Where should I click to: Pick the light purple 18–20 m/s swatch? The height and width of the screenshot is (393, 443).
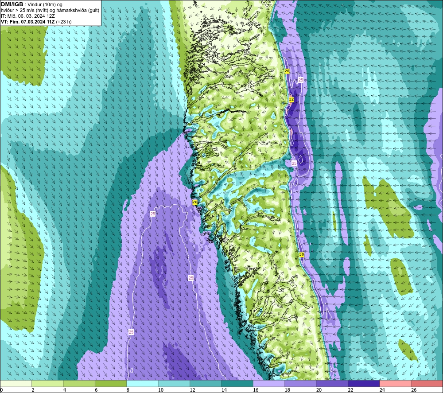coord(301,383)
